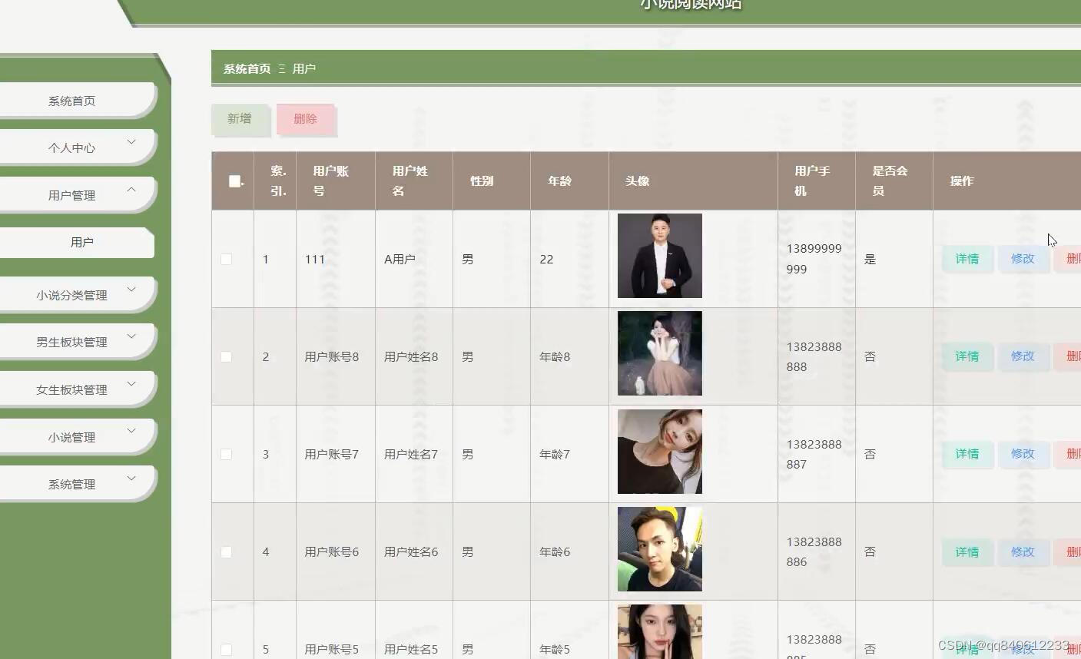Open 详情 for A用户

(x=967, y=259)
